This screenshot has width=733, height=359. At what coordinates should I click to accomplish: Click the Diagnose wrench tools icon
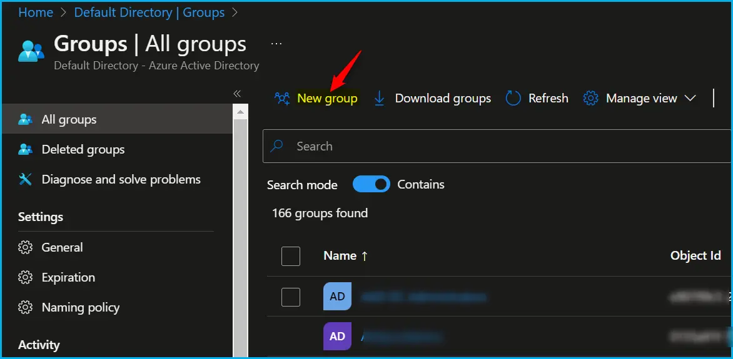click(x=25, y=179)
